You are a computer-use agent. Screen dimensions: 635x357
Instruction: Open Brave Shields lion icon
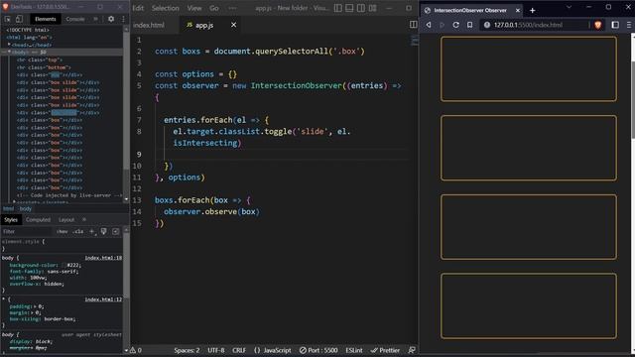tap(597, 25)
